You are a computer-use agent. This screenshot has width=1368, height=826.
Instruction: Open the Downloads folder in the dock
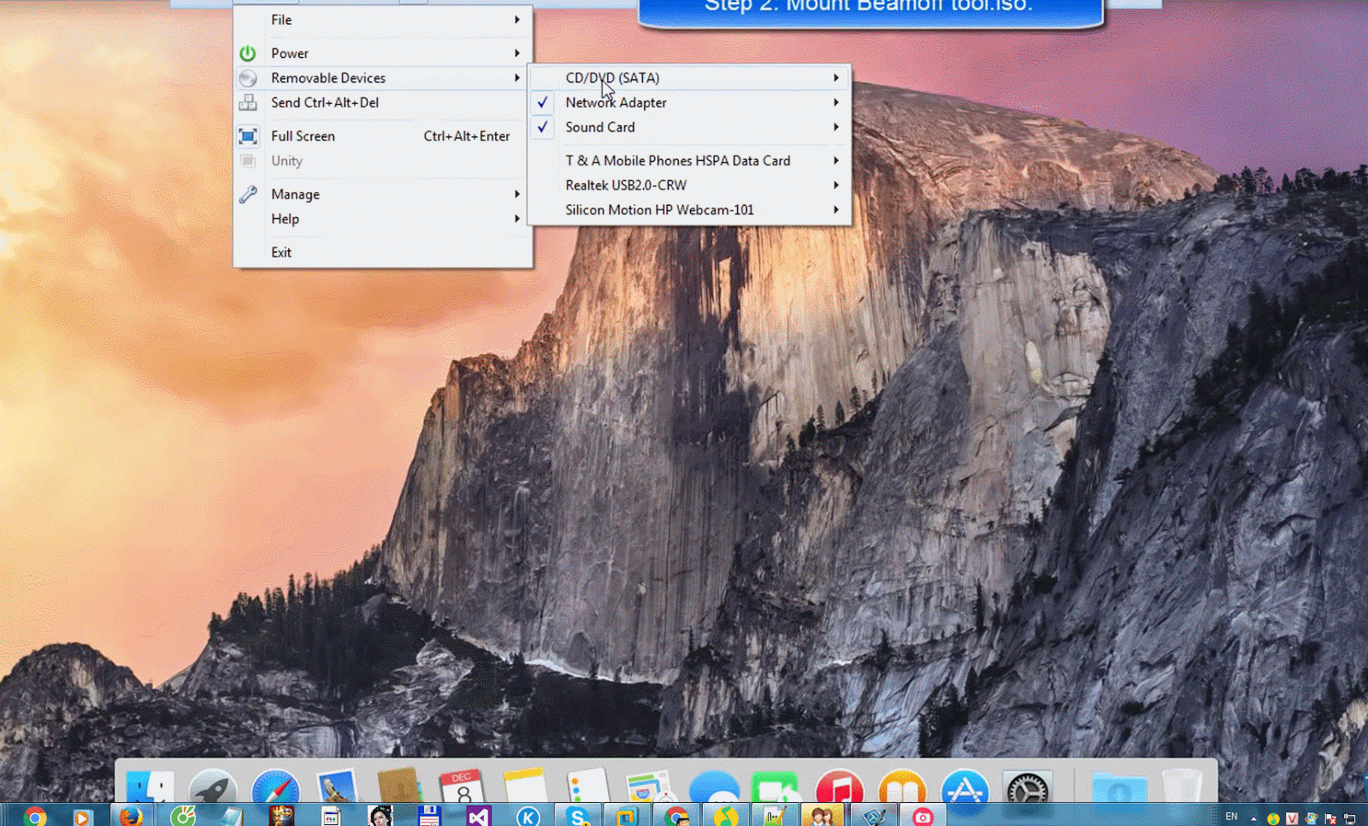pos(1119,788)
